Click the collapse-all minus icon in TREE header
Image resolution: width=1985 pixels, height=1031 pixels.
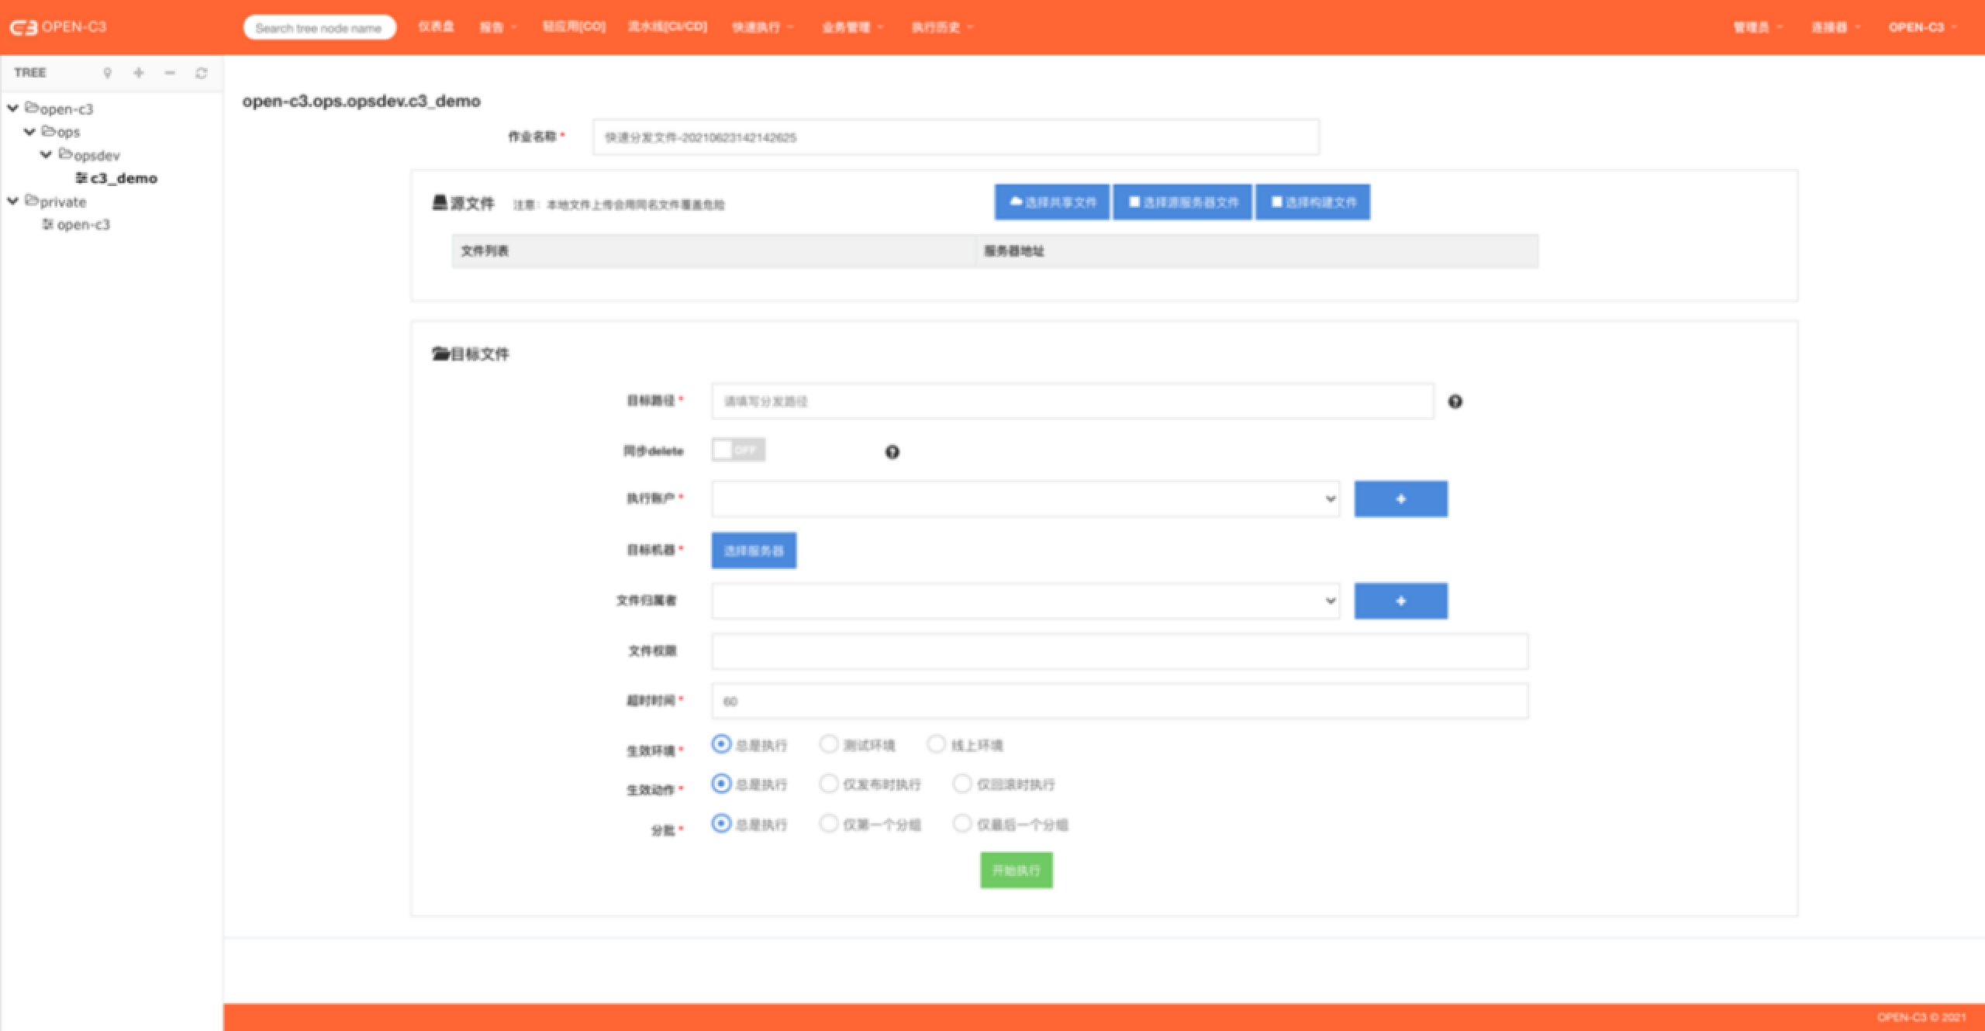pos(170,73)
